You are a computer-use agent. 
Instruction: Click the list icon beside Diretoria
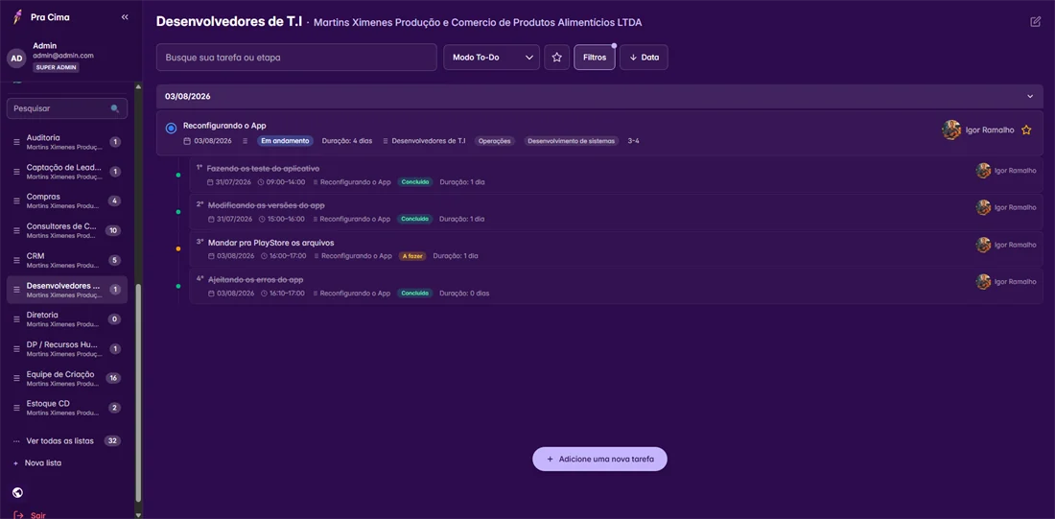17,319
